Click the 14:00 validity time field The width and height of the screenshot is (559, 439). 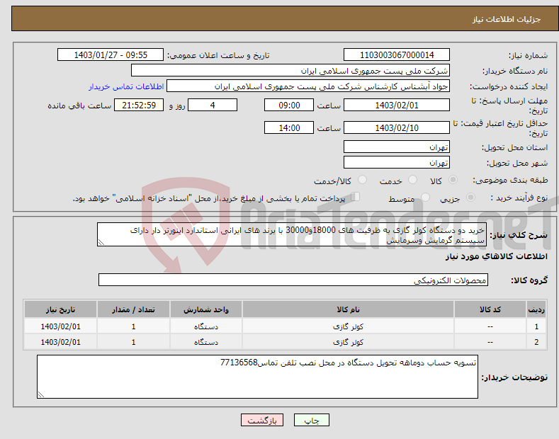click(289, 127)
